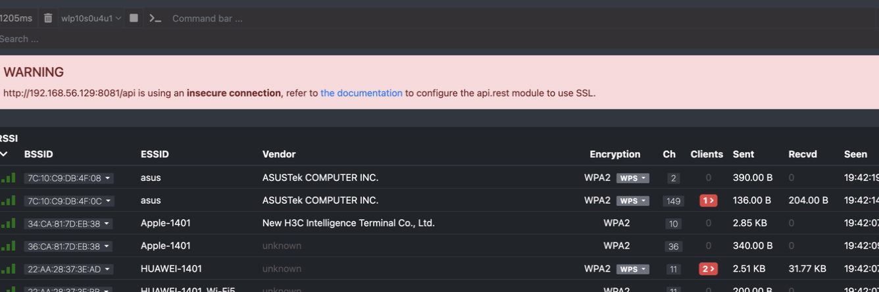Sort the list by Clients column
879x292 pixels.
pyautogui.click(x=707, y=154)
